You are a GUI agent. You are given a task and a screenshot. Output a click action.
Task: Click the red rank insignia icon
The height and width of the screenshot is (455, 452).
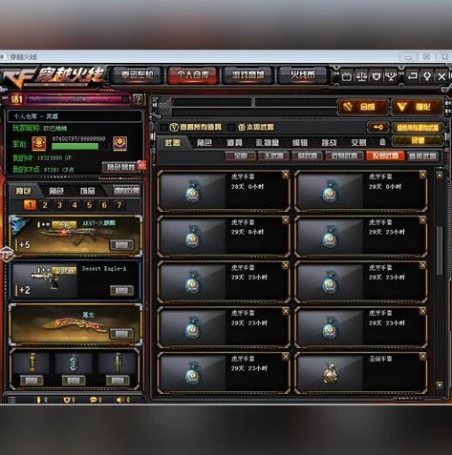coord(39,144)
